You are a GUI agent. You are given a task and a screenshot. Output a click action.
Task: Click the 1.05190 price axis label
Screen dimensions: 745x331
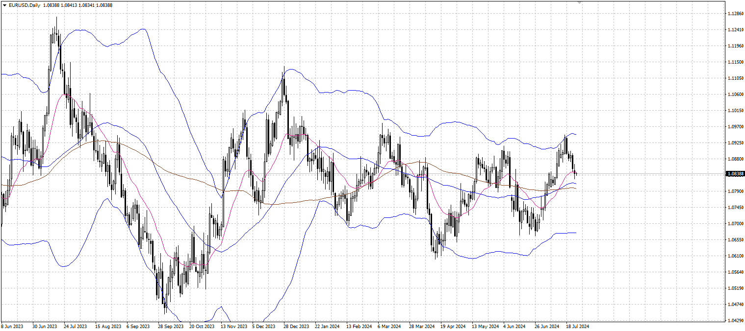point(736,288)
